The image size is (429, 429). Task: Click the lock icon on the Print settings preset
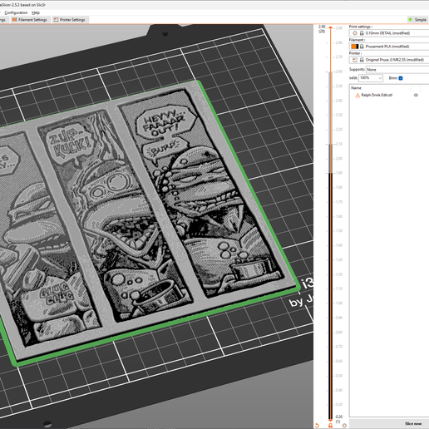362,33
